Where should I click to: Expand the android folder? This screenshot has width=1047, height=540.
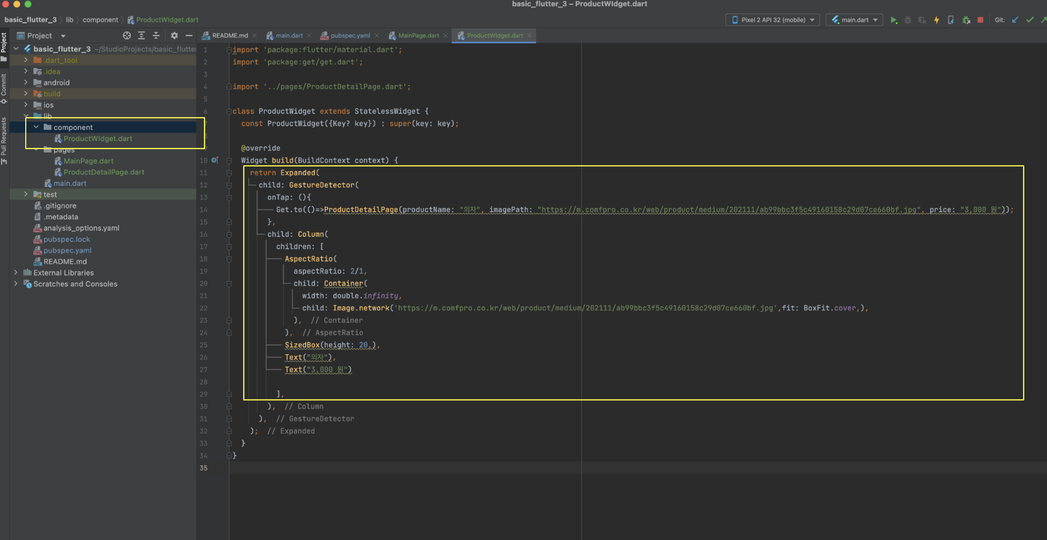[26, 83]
